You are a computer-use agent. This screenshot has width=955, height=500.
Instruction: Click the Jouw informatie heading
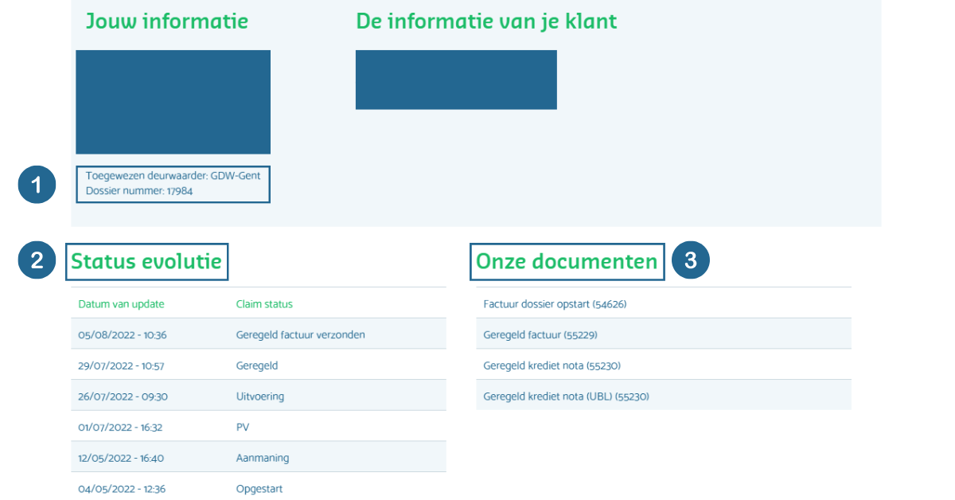[167, 21]
